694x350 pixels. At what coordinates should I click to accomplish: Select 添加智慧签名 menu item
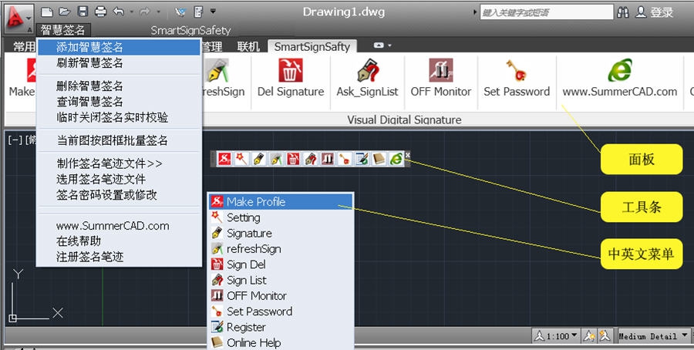tap(119, 47)
